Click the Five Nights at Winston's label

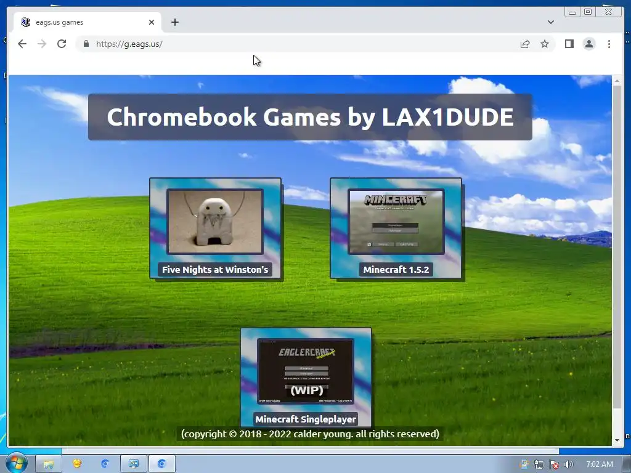(x=215, y=270)
